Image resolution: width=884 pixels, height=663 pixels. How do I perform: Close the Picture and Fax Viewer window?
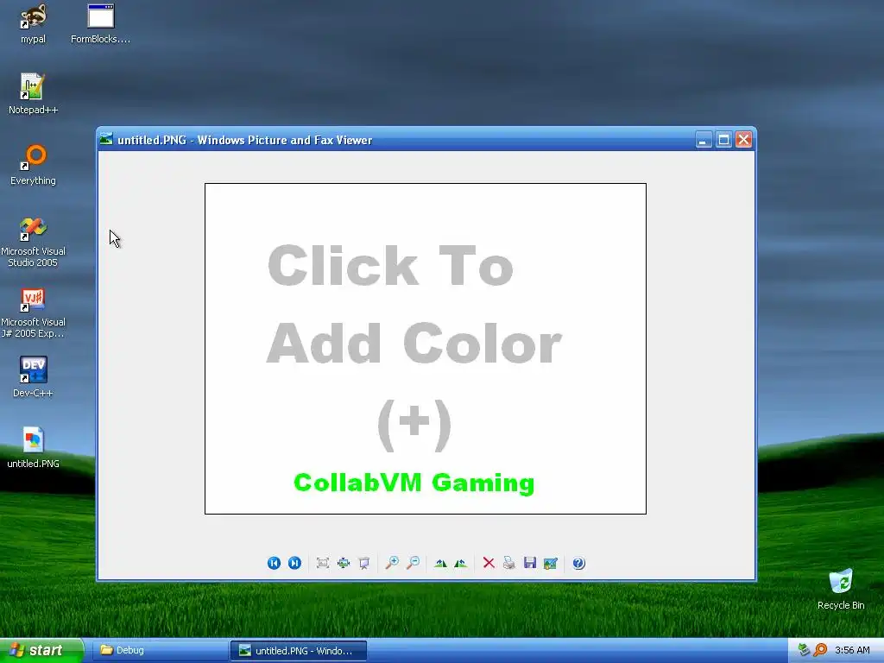click(x=743, y=139)
